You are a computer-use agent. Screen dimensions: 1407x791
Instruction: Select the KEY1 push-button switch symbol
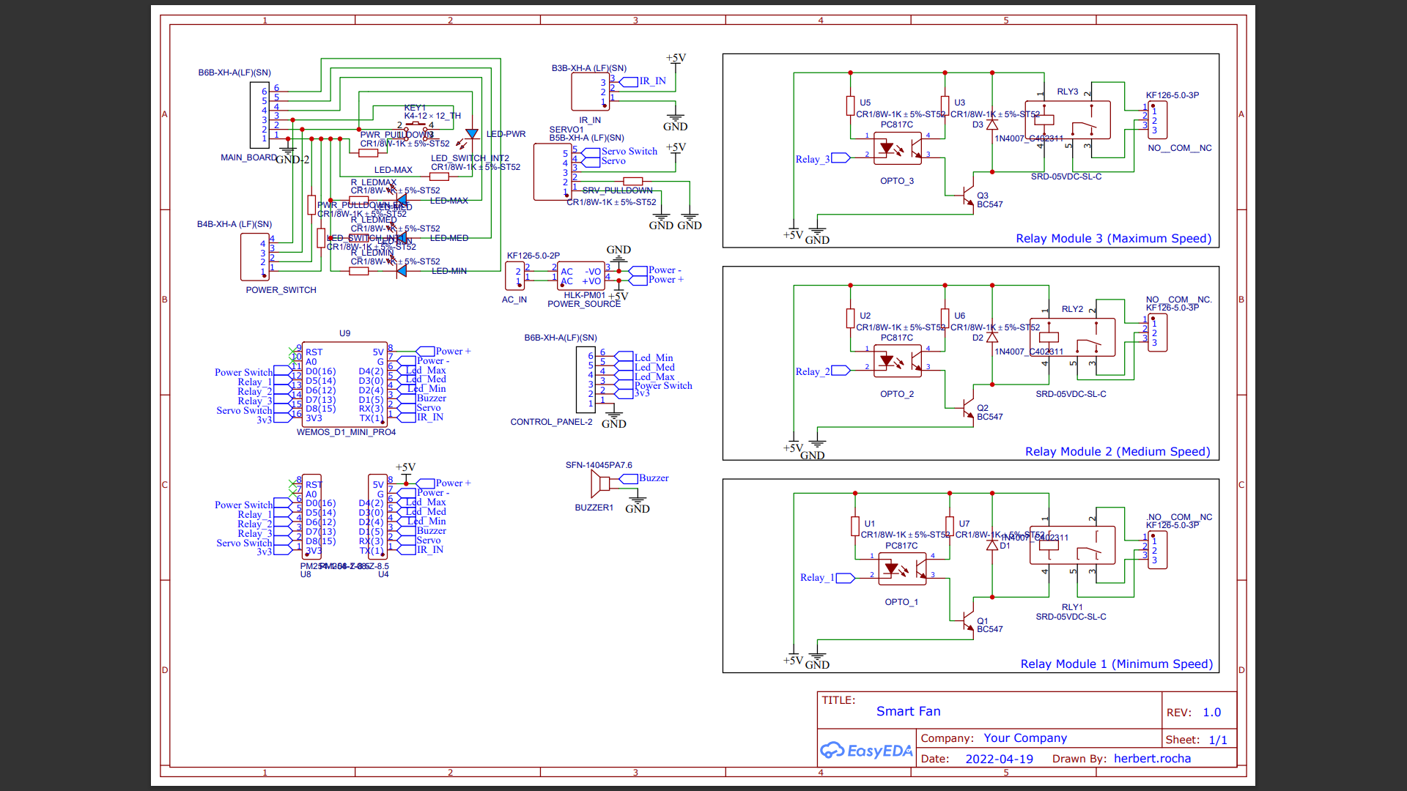click(415, 125)
